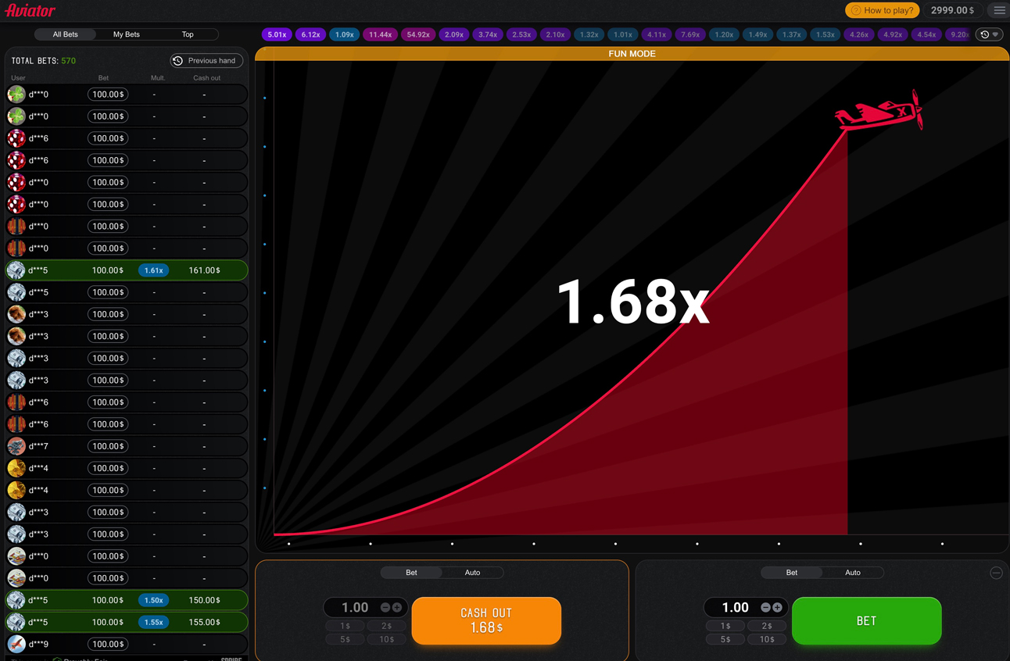Expand the round history dropdown

click(990, 34)
